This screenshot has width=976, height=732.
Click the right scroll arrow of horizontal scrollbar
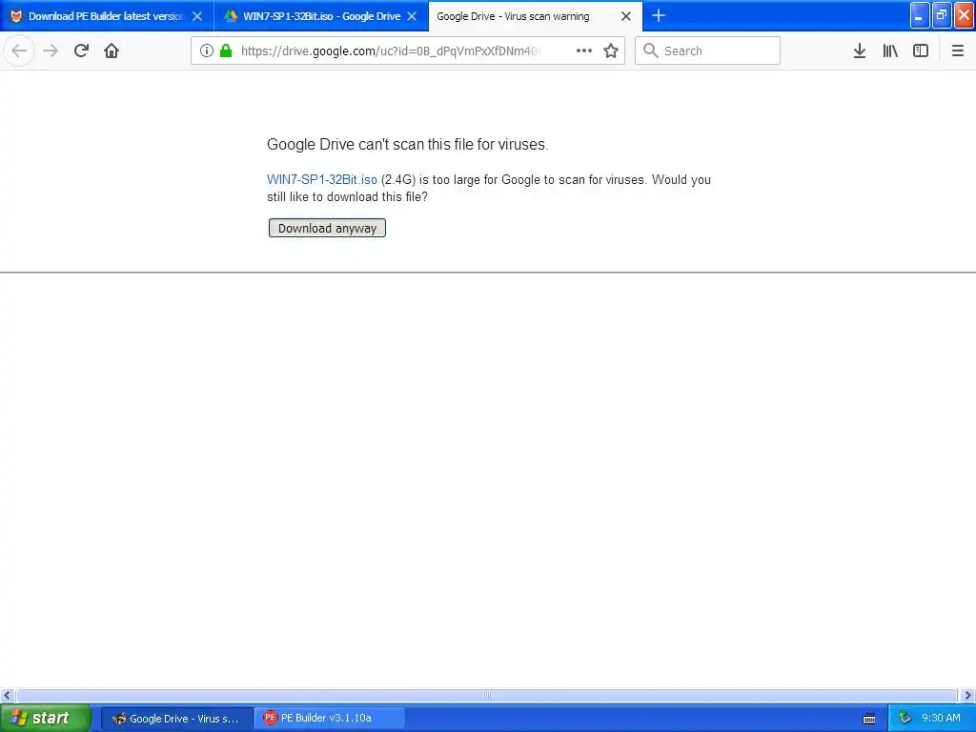(x=968, y=695)
